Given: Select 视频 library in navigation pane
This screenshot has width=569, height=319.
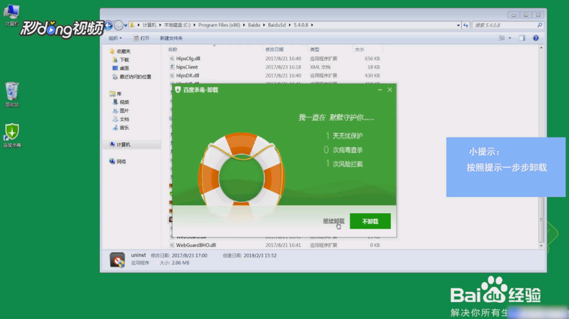Looking at the screenshot, I should tap(124, 102).
